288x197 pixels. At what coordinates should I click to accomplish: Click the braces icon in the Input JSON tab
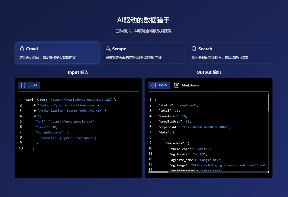23,85
